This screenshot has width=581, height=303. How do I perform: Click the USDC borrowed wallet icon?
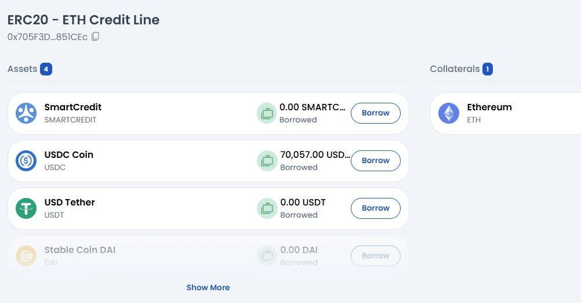267,161
